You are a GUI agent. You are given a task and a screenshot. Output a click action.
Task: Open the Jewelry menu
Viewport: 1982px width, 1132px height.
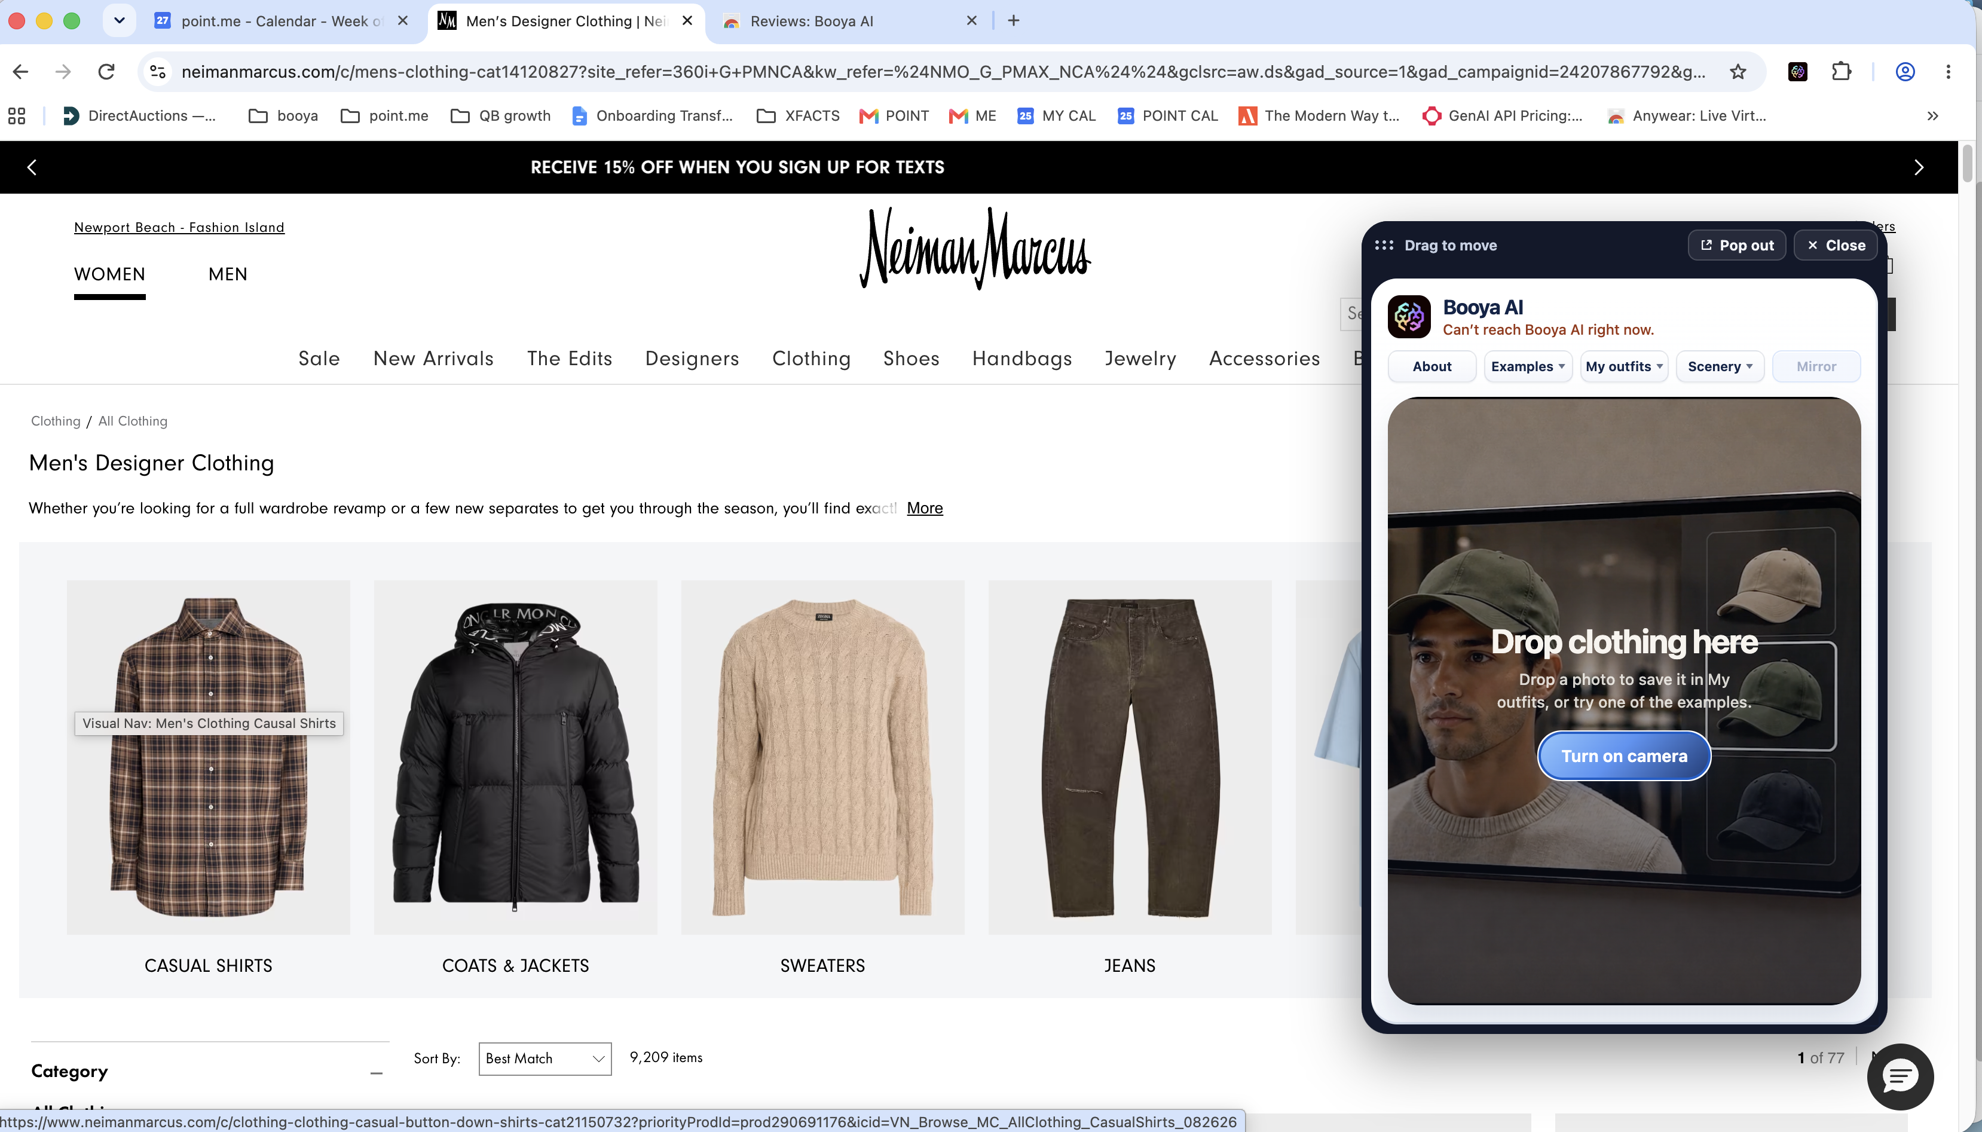[x=1140, y=359]
